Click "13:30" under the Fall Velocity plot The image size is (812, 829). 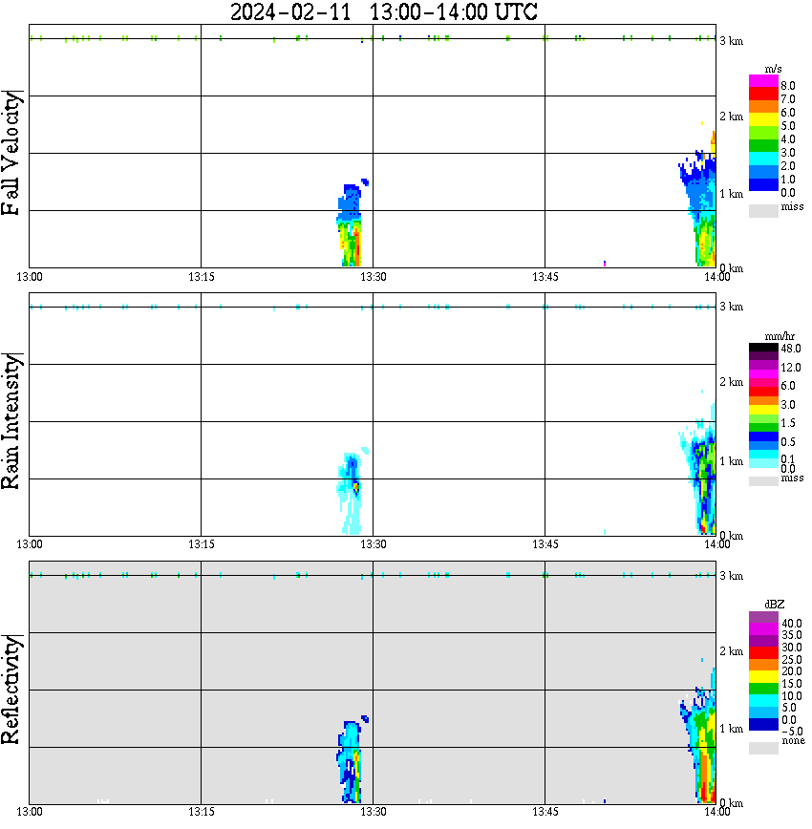pyautogui.click(x=374, y=277)
